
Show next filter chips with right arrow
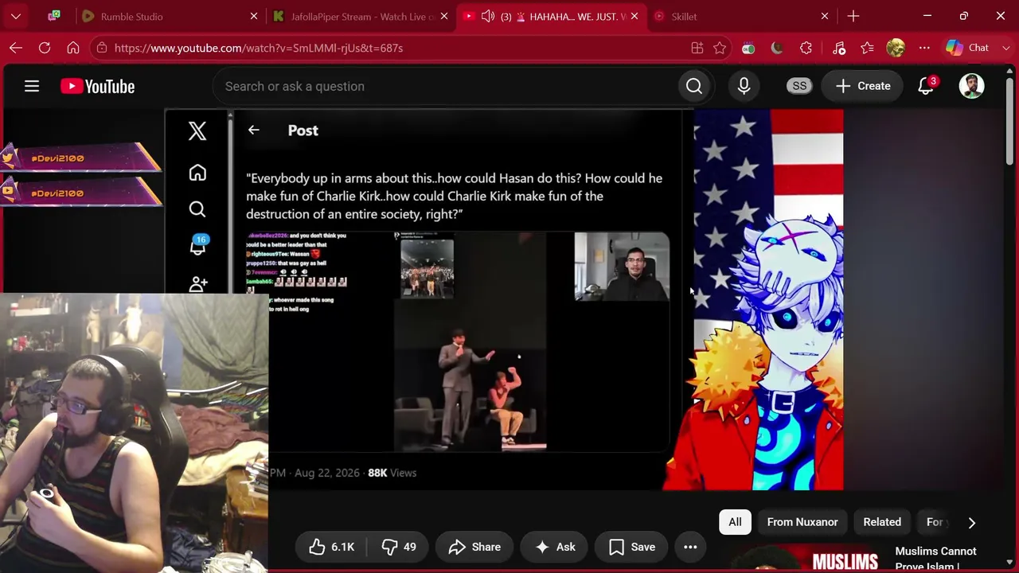(971, 523)
